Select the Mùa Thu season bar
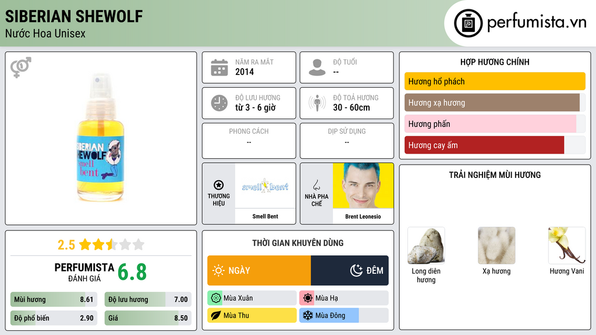 tap(252, 315)
